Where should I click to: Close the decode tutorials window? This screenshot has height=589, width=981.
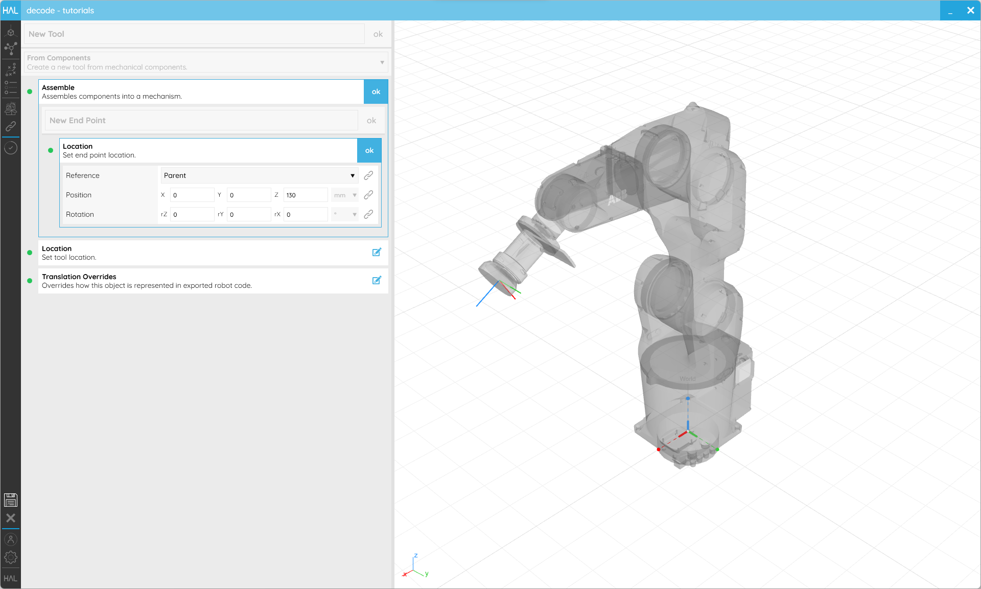pyautogui.click(x=971, y=10)
